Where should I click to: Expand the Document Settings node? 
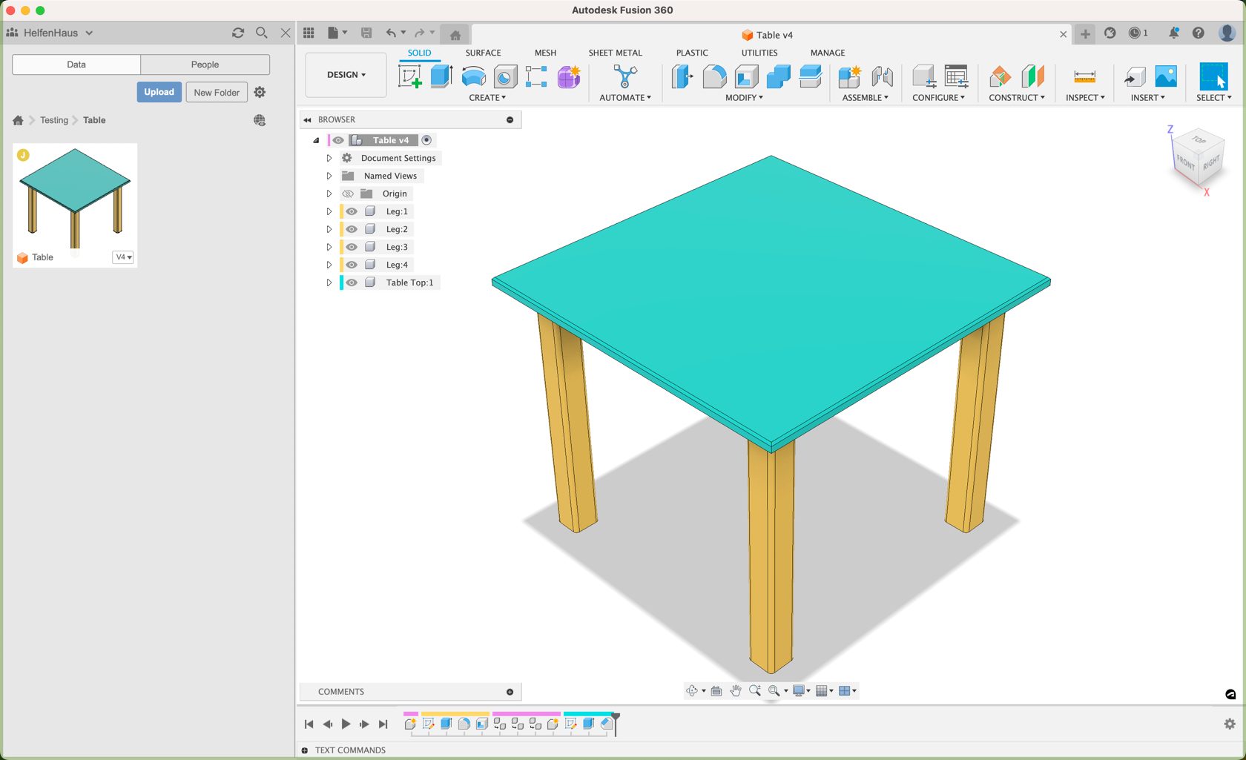329,158
